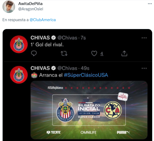Viewport: 154px width, 141px height.
Task: Open the Silbatazo Inicial match image
Action: [x=89, y=110]
